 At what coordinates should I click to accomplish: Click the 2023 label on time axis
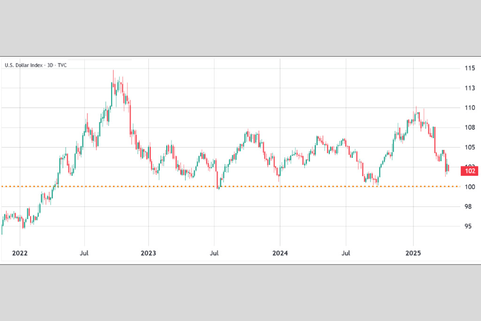pos(148,253)
